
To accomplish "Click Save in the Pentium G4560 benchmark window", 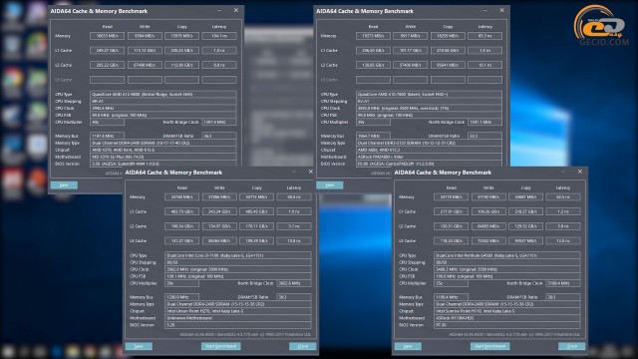I will 408,346.
